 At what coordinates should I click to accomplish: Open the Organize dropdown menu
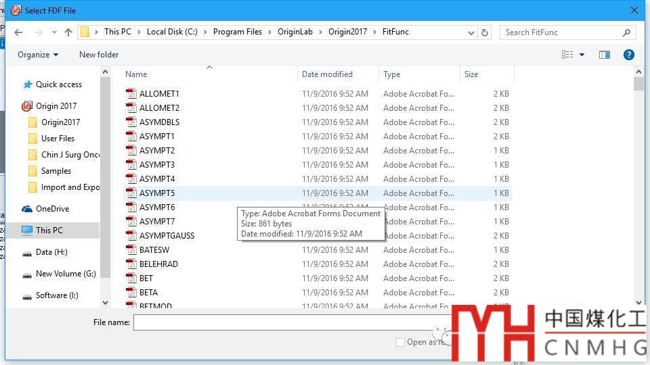[x=38, y=55]
